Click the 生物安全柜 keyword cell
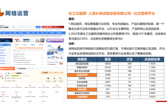 pos(82,86)
